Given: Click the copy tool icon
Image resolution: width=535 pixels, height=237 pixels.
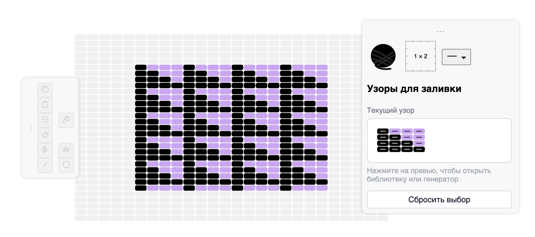Looking at the screenshot, I should click(45, 90).
